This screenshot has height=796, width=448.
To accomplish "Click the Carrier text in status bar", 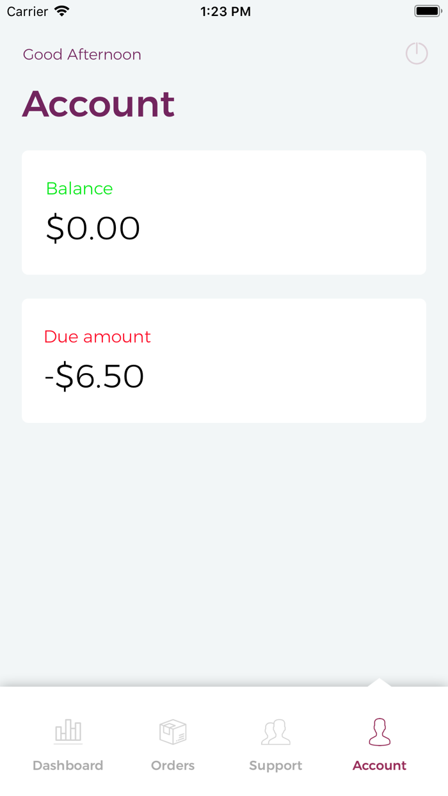I will point(28,12).
